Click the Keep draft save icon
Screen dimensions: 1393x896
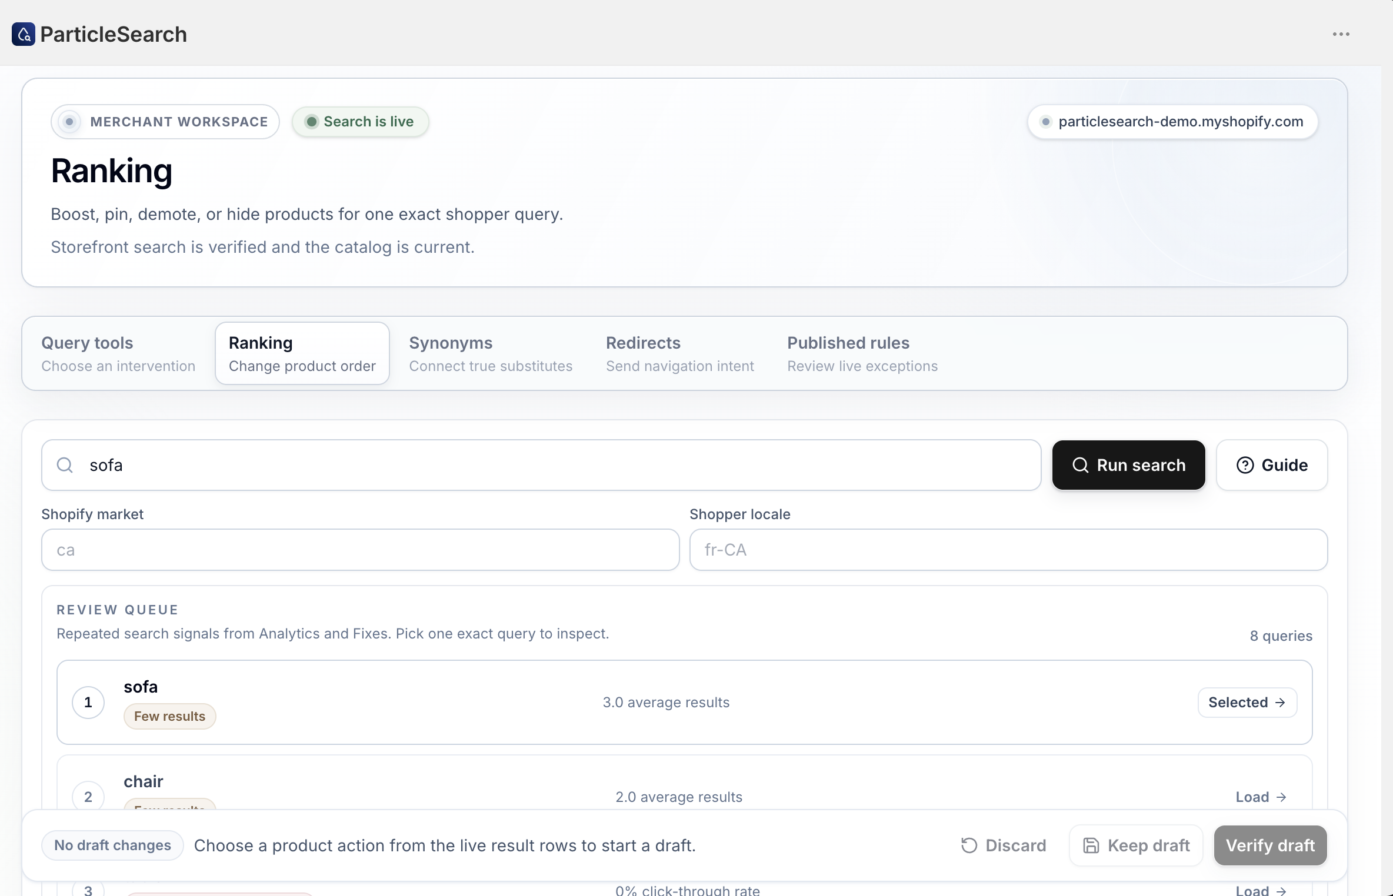pos(1091,845)
